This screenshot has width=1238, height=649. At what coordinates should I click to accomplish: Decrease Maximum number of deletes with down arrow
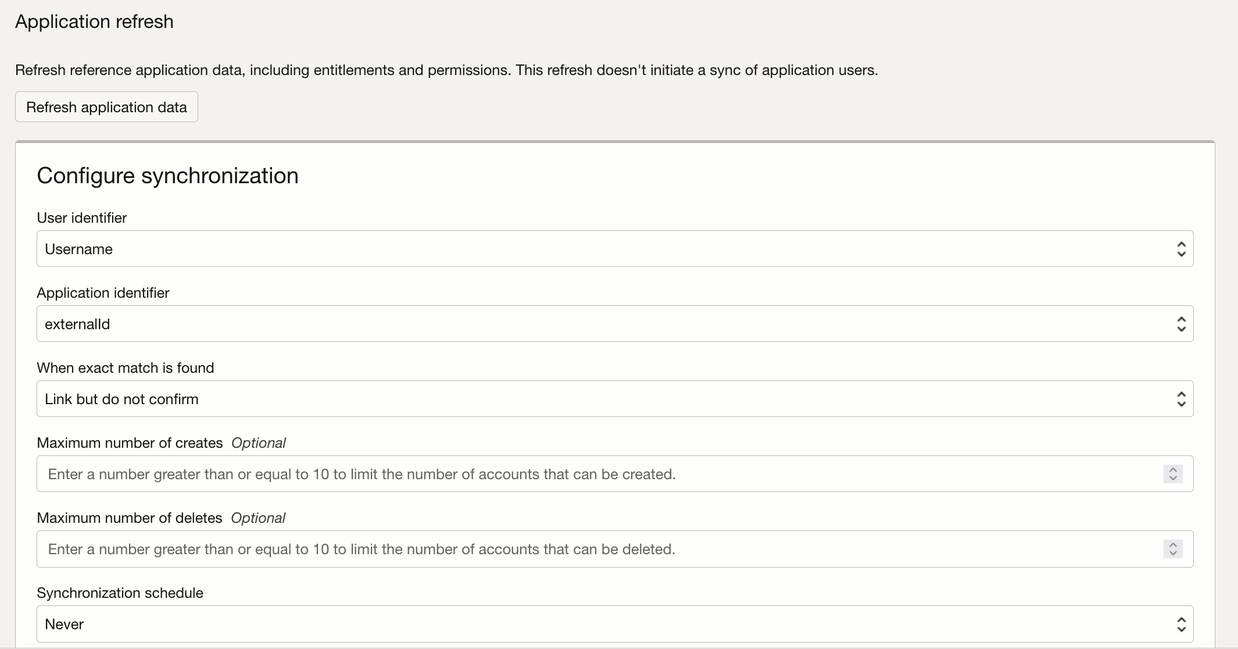click(x=1173, y=554)
